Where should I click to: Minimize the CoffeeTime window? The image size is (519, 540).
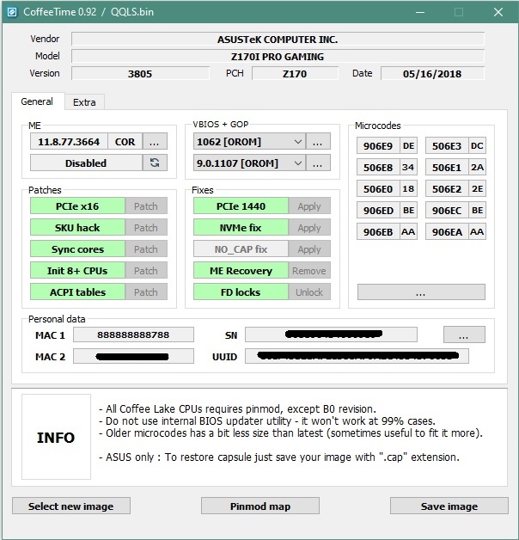(420, 12)
